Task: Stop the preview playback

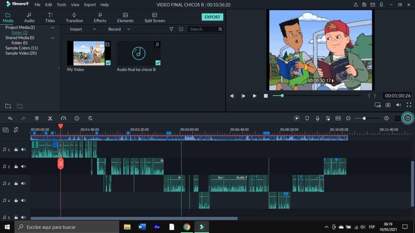Action: click(266, 96)
